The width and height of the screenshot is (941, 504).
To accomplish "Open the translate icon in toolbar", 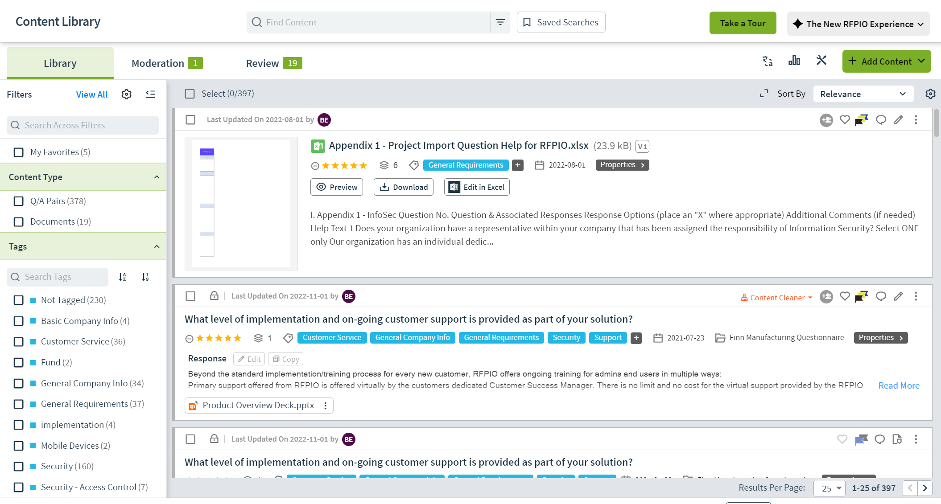I will (768, 61).
